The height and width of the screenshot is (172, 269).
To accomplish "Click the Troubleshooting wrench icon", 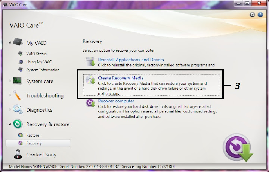I will pyautogui.click(x=17, y=95).
